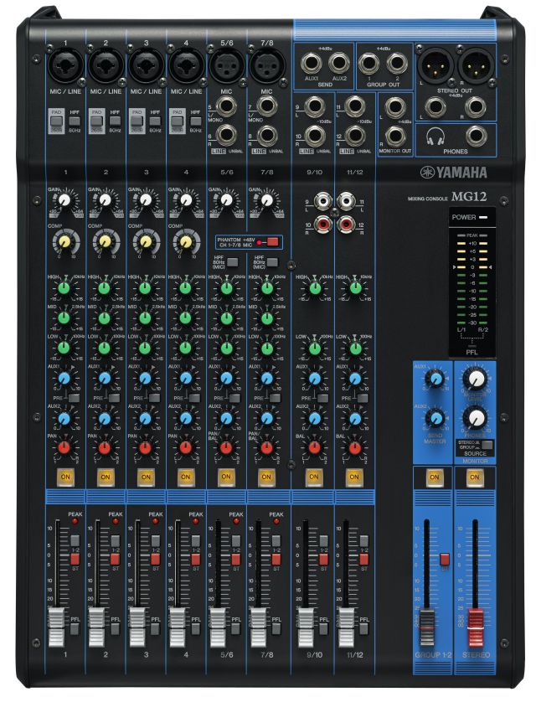Click the GROUP 1-2 fader handle
Image resolution: width=536 pixels, height=702 pixels.
pos(427,623)
